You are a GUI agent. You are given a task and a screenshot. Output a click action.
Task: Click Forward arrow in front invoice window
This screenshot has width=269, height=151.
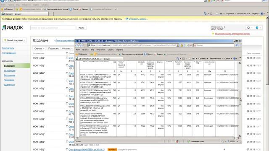82,45
